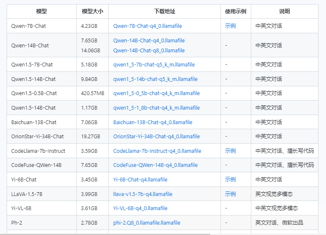Click the 模型 column header
The image size is (326, 235).
pos(42,12)
